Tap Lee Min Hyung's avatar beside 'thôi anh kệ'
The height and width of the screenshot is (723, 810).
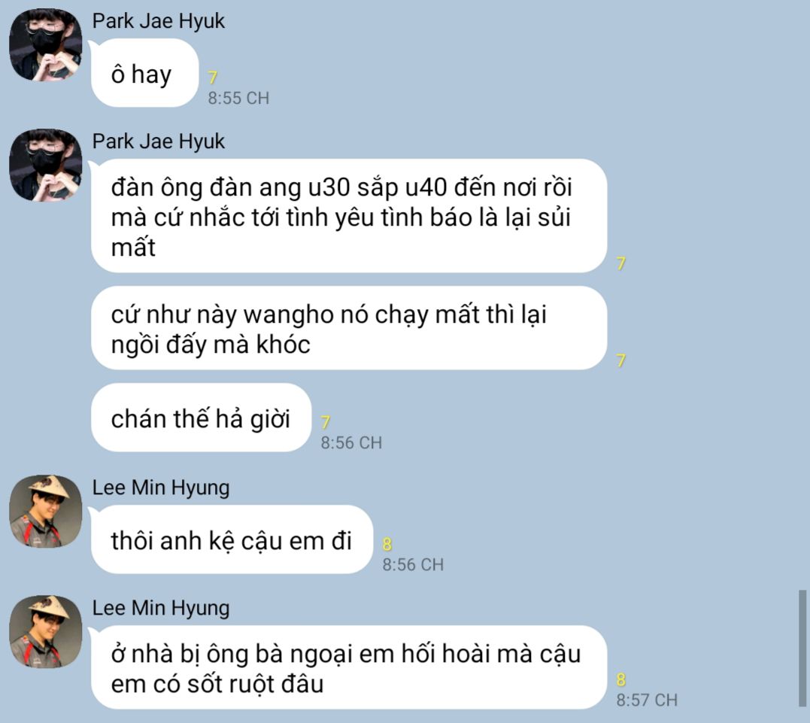point(45,511)
